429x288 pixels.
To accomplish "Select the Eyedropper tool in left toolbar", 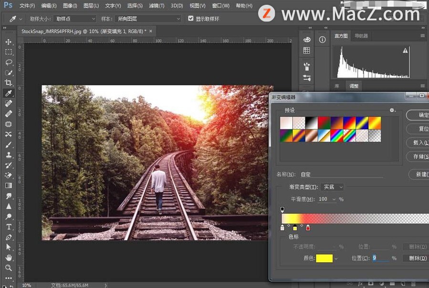I will (x=9, y=93).
